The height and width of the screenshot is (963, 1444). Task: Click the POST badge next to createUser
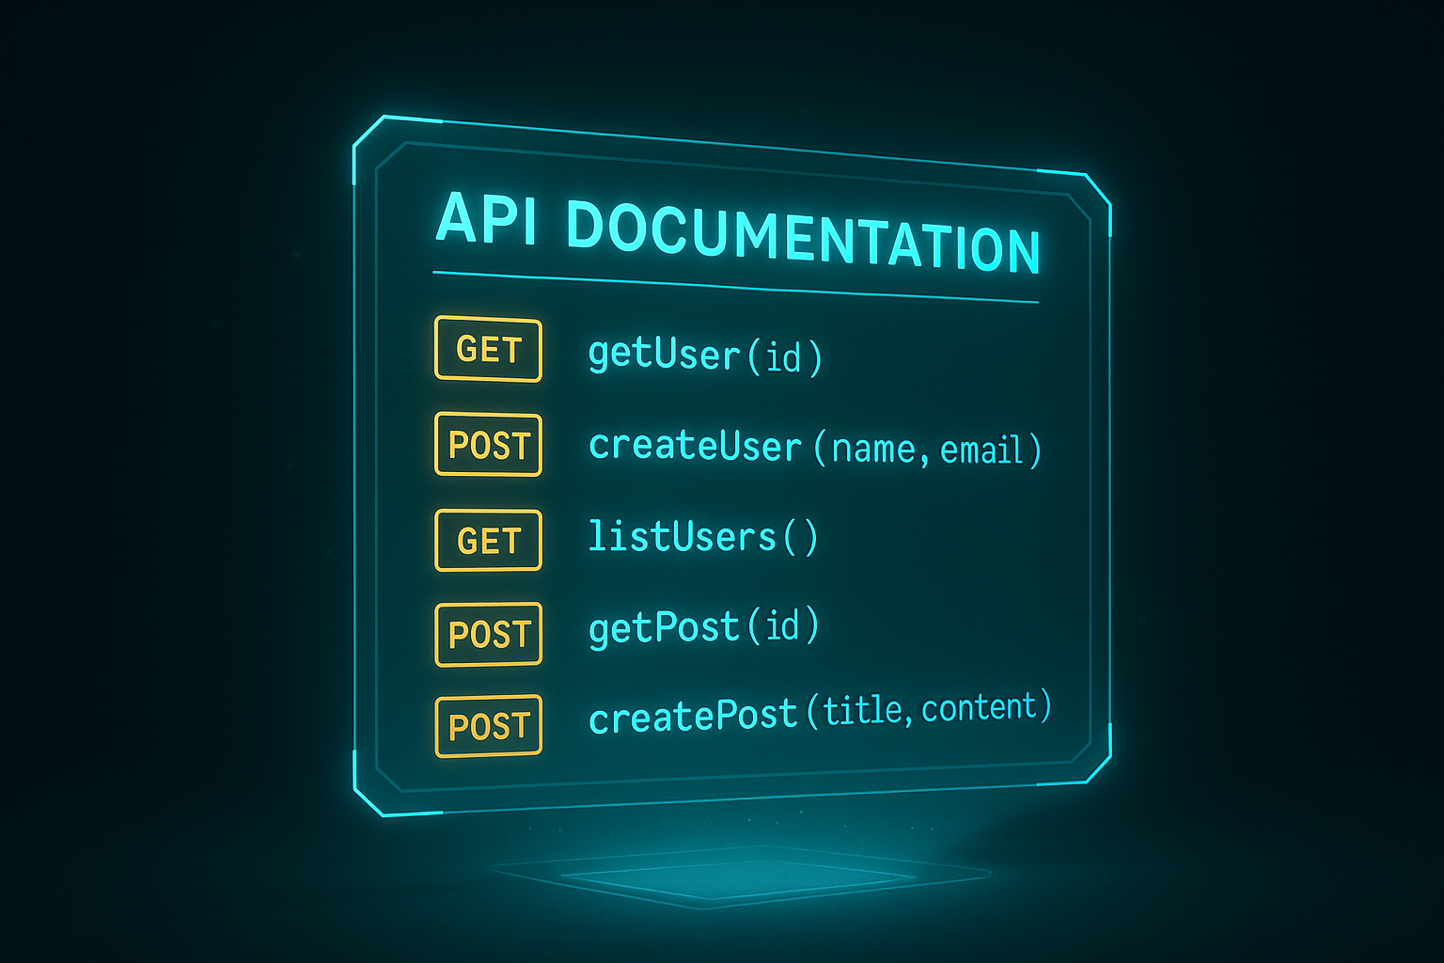pos(487,446)
